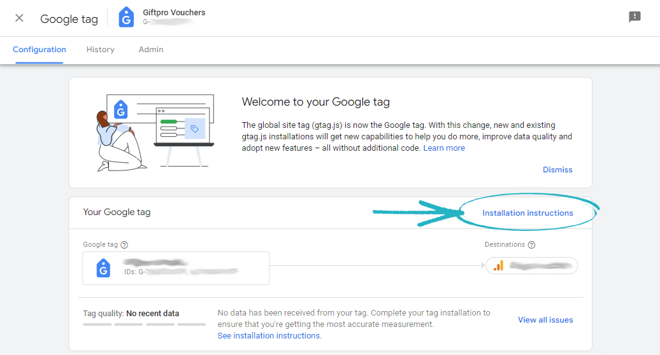Open Installation instructions
660x355 pixels.
527,213
